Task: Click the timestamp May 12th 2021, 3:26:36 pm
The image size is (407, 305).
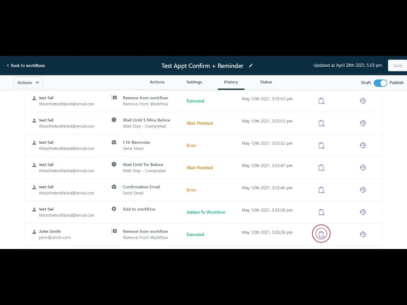Action: [x=267, y=232]
